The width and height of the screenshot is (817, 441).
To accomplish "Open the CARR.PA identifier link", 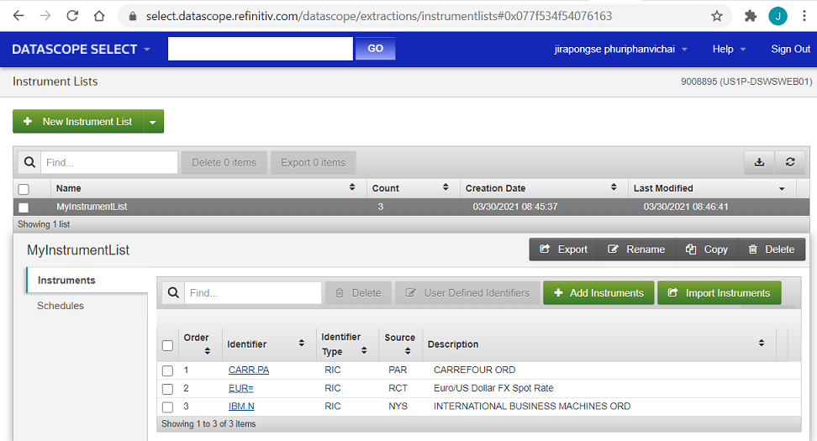I will 249,370.
